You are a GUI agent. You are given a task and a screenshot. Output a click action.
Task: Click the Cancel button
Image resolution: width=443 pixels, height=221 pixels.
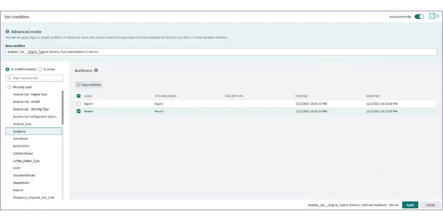pyautogui.click(x=430, y=205)
